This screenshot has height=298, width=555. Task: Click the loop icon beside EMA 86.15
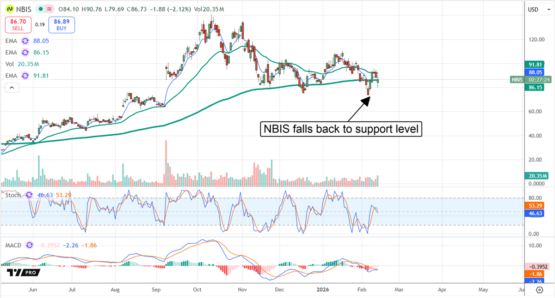click(25, 52)
